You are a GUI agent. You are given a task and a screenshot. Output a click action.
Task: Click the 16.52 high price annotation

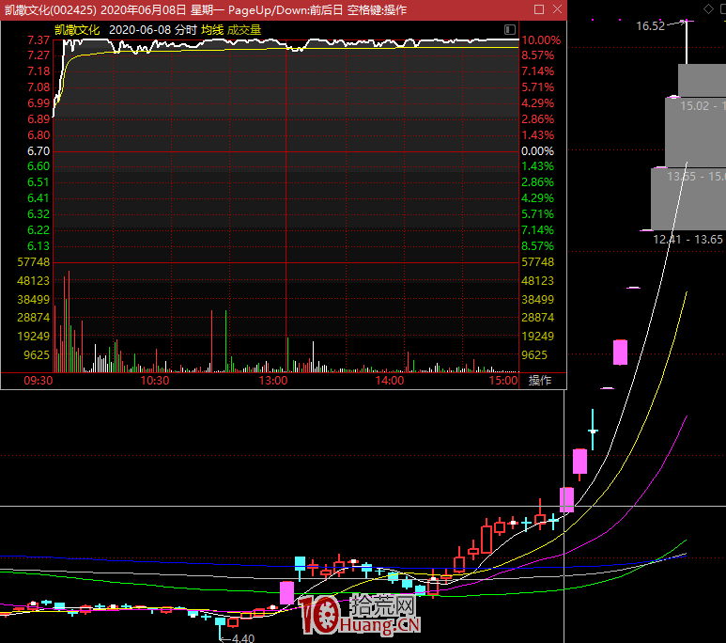click(651, 26)
